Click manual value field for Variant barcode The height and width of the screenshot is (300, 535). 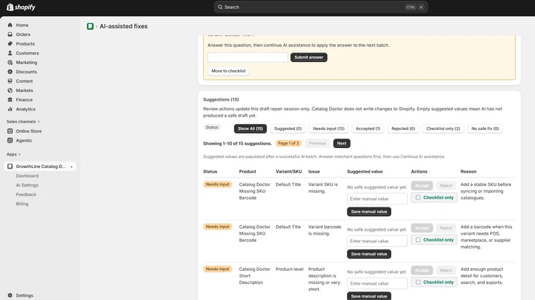377,241
